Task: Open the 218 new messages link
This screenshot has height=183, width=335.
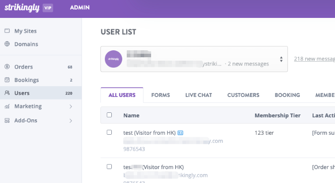Action: 314,59
